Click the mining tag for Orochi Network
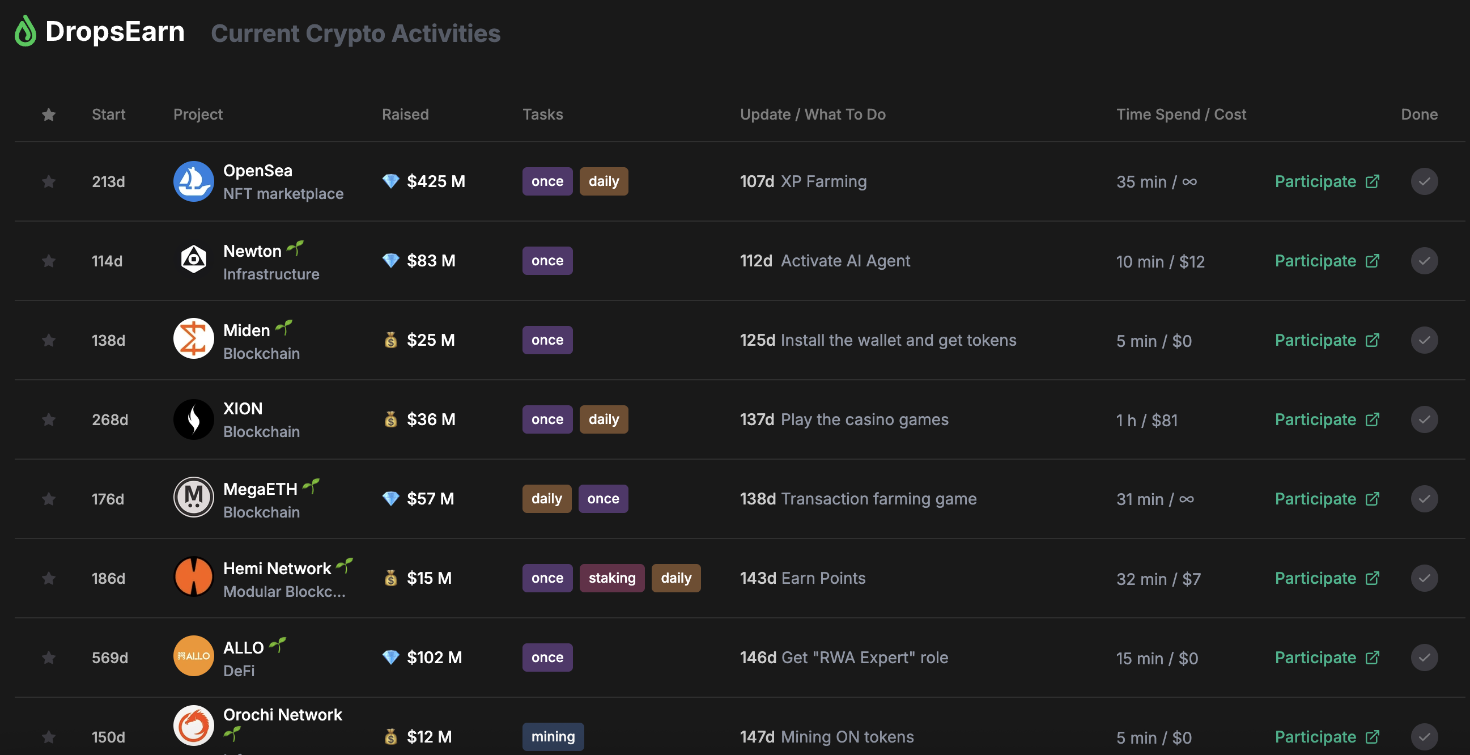 tap(553, 737)
